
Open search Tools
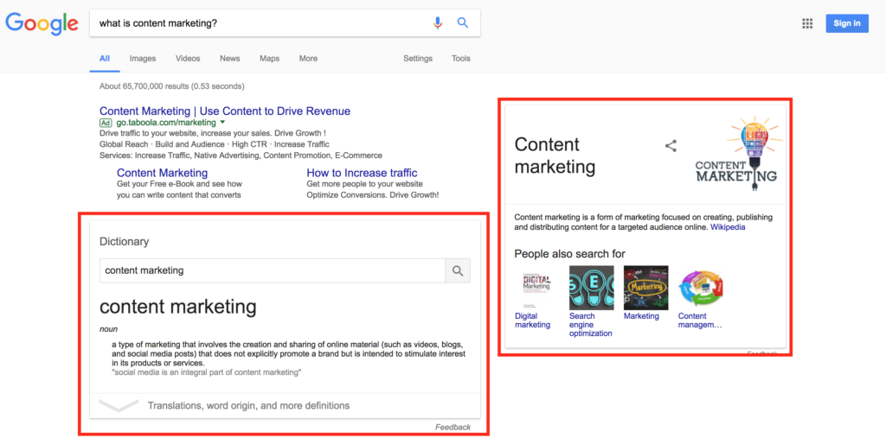click(461, 59)
